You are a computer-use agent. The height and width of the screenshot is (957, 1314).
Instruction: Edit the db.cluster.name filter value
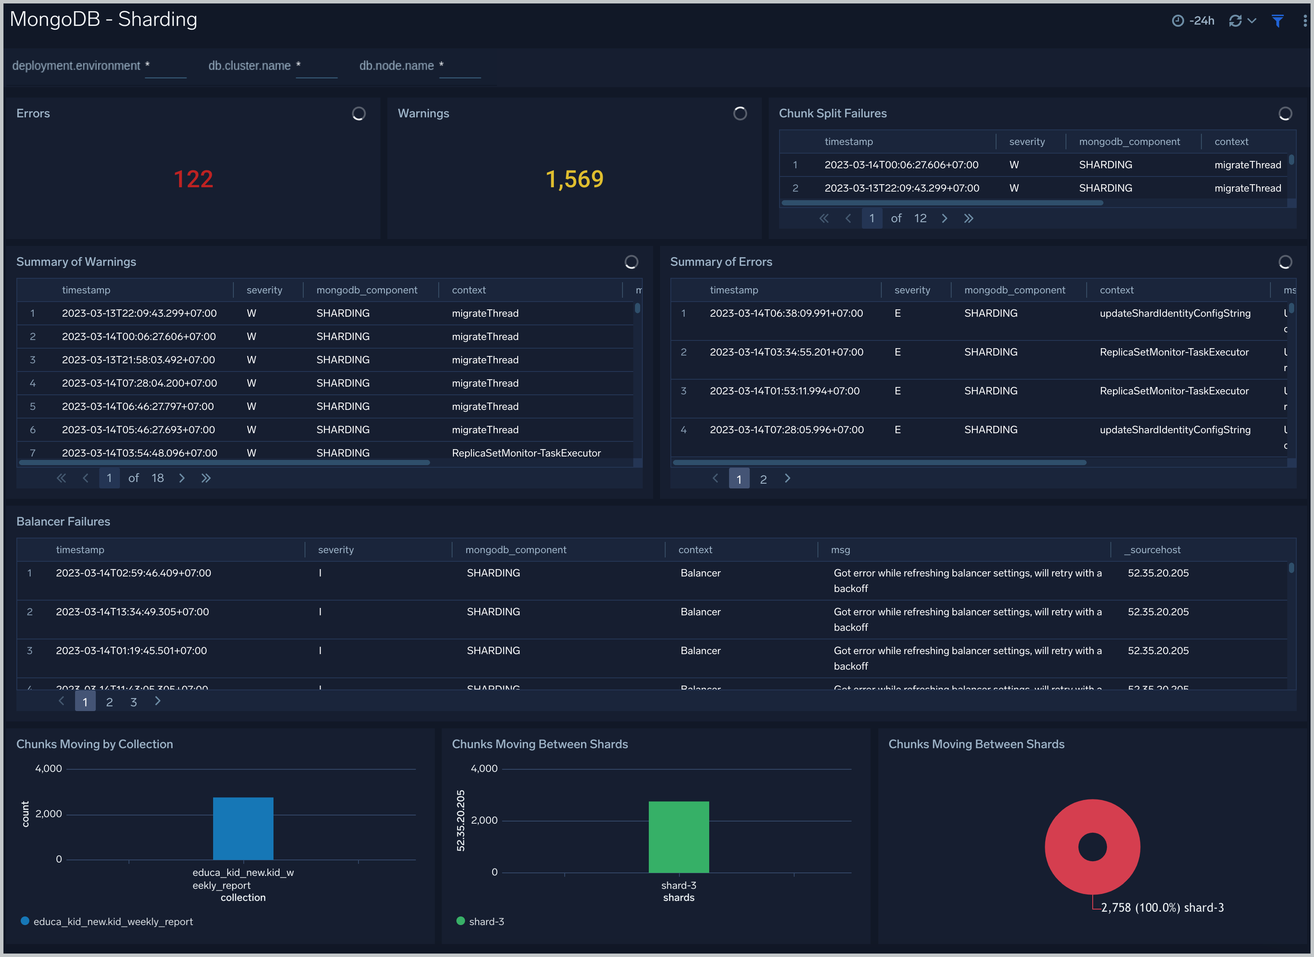[316, 66]
